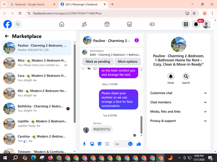Open the notifications bell with 20+ badge
The image size is (217, 162).
[x=196, y=24]
